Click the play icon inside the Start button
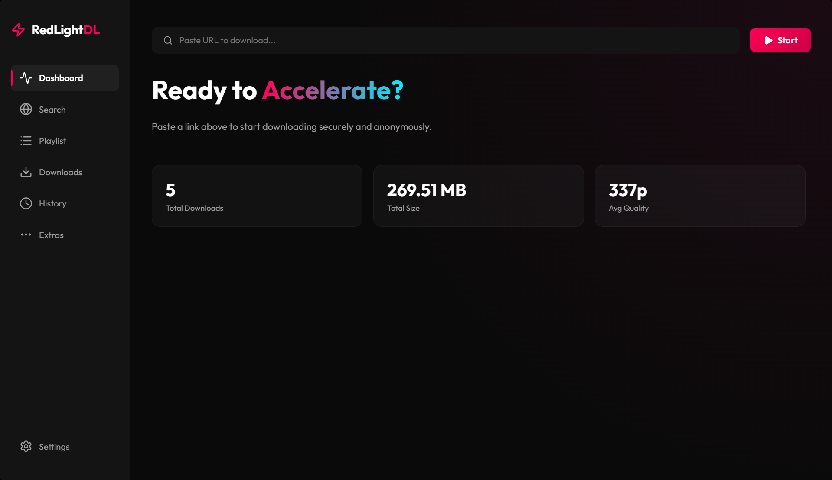Screen dimensions: 832x480 tap(769, 40)
